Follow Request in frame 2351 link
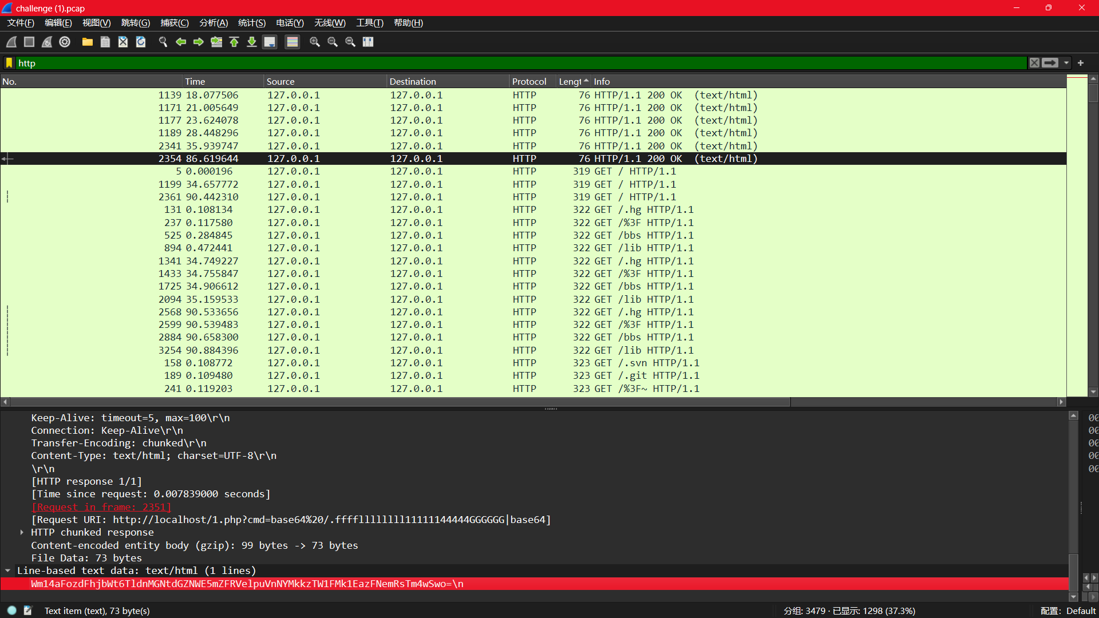 (x=101, y=507)
